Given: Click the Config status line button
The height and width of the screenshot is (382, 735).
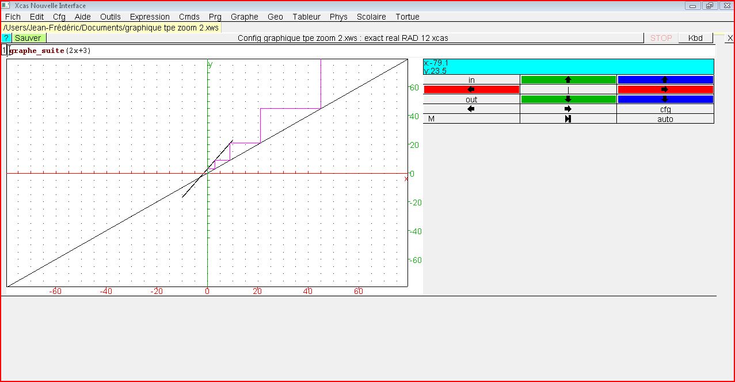Looking at the screenshot, I should pyautogui.click(x=344, y=38).
